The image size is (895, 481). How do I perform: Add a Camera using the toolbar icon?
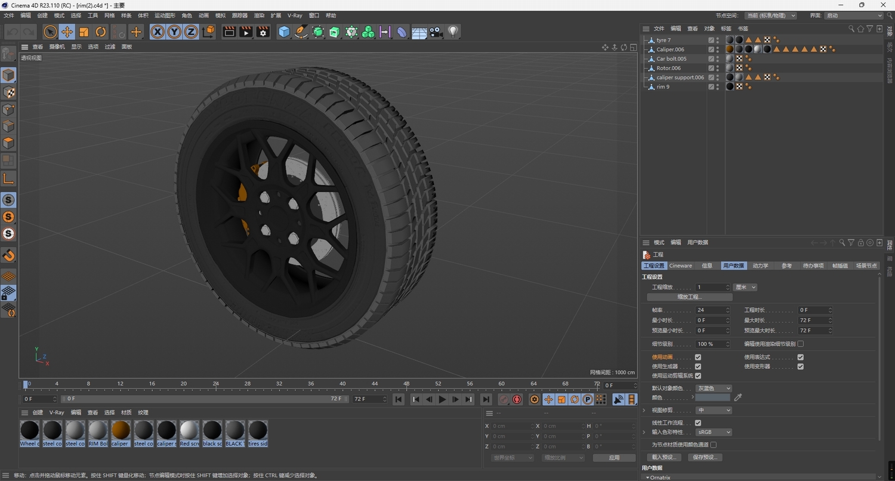tap(436, 32)
